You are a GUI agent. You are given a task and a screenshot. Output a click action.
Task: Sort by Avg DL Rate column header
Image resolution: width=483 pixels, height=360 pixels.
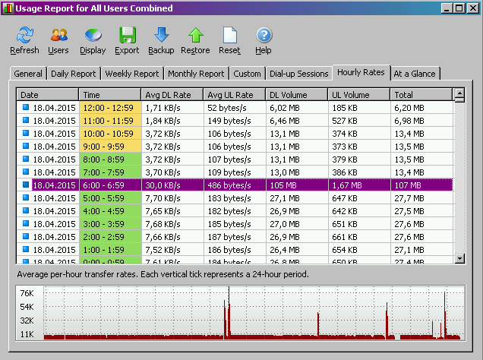click(x=172, y=95)
